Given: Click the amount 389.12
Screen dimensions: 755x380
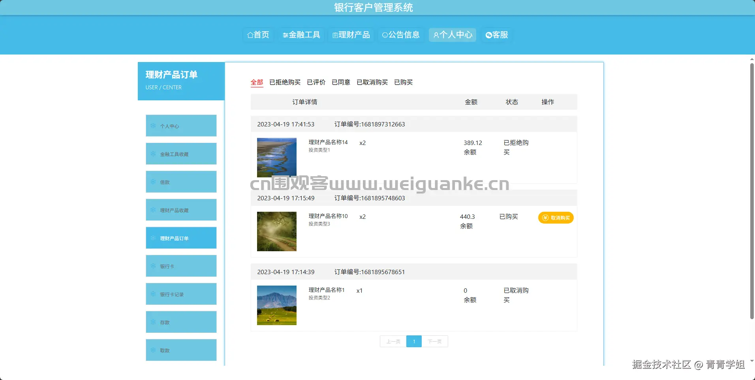Looking at the screenshot, I should [x=473, y=143].
